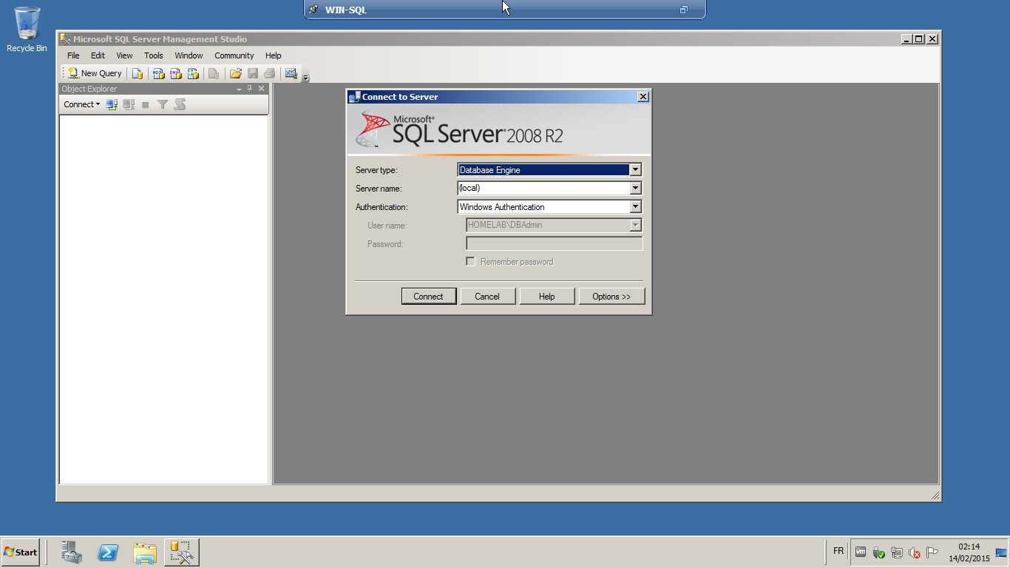Click the Safely Remove Hardware tray icon
1010x568 pixels.
879,552
